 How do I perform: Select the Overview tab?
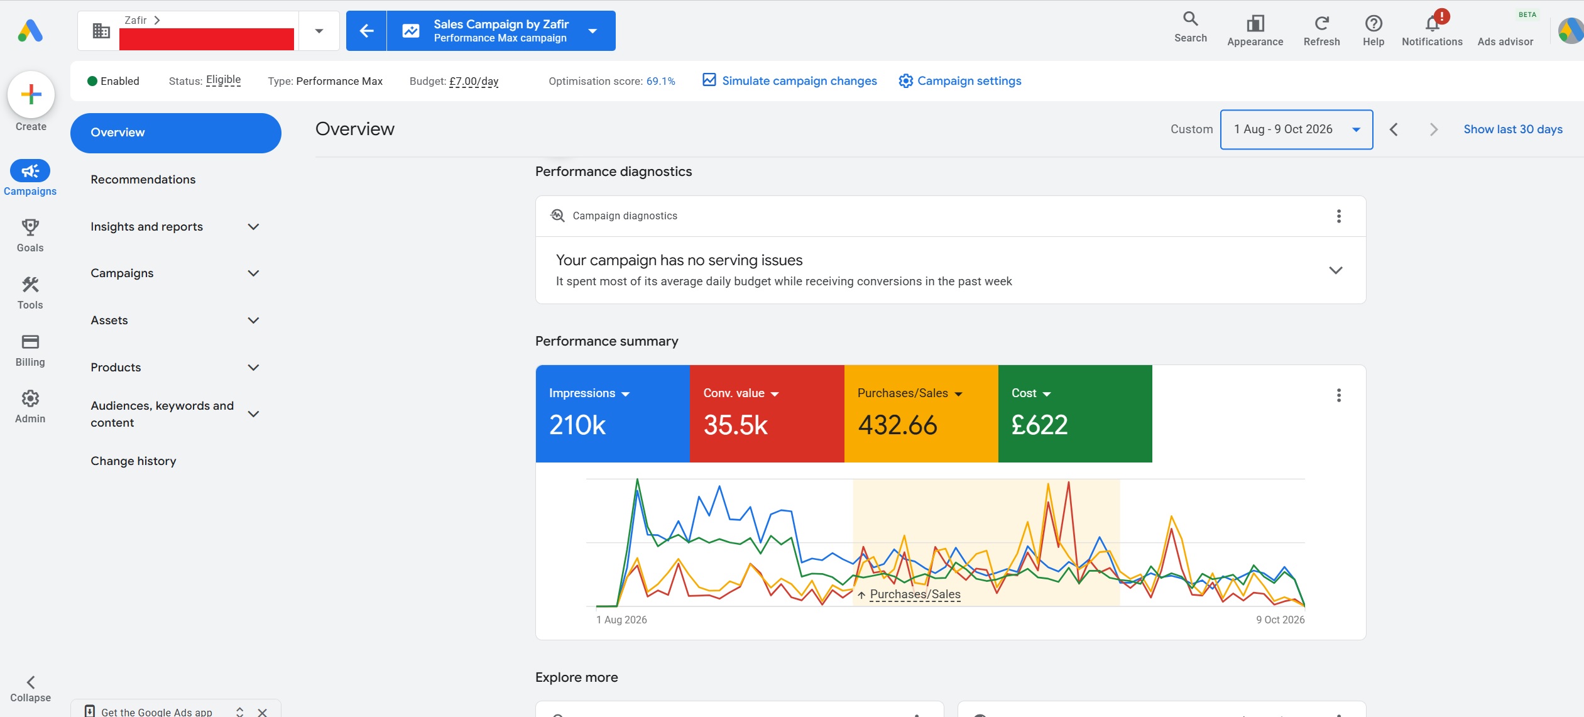(175, 133)
